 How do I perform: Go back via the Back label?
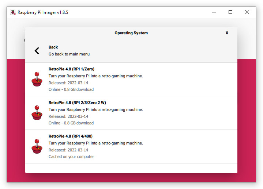point(53,47)
